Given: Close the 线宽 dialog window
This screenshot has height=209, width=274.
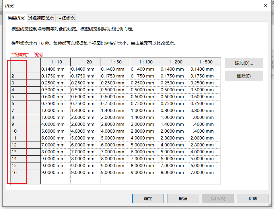Looking at the screenshot, I should pyautogui.click(x=265, y=5).
